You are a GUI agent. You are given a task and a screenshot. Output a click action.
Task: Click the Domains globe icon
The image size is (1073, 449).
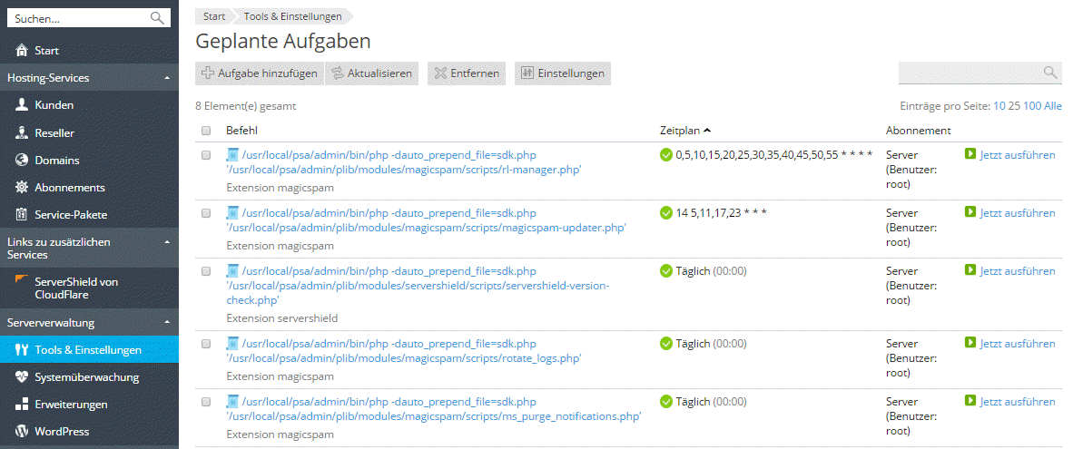coord(22,160)
